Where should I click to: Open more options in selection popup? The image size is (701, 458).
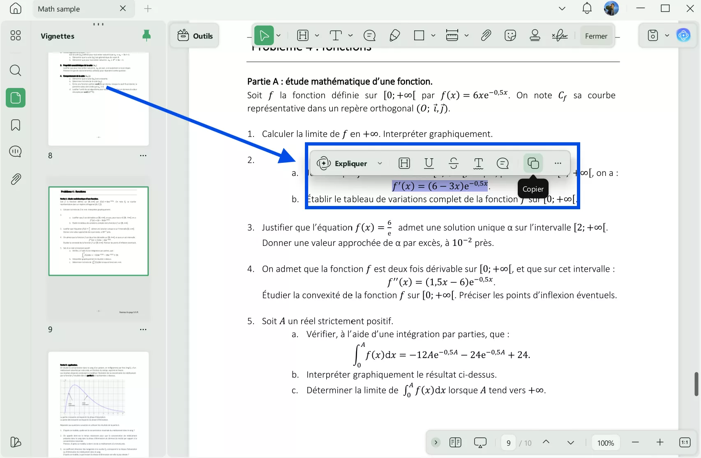[558, 164]
